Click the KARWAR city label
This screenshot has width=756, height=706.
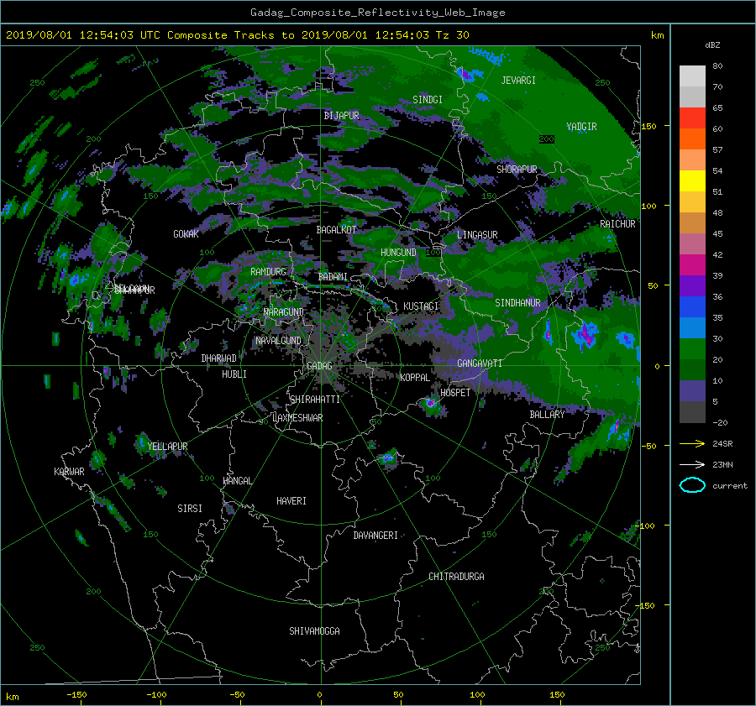coord(69,471)
